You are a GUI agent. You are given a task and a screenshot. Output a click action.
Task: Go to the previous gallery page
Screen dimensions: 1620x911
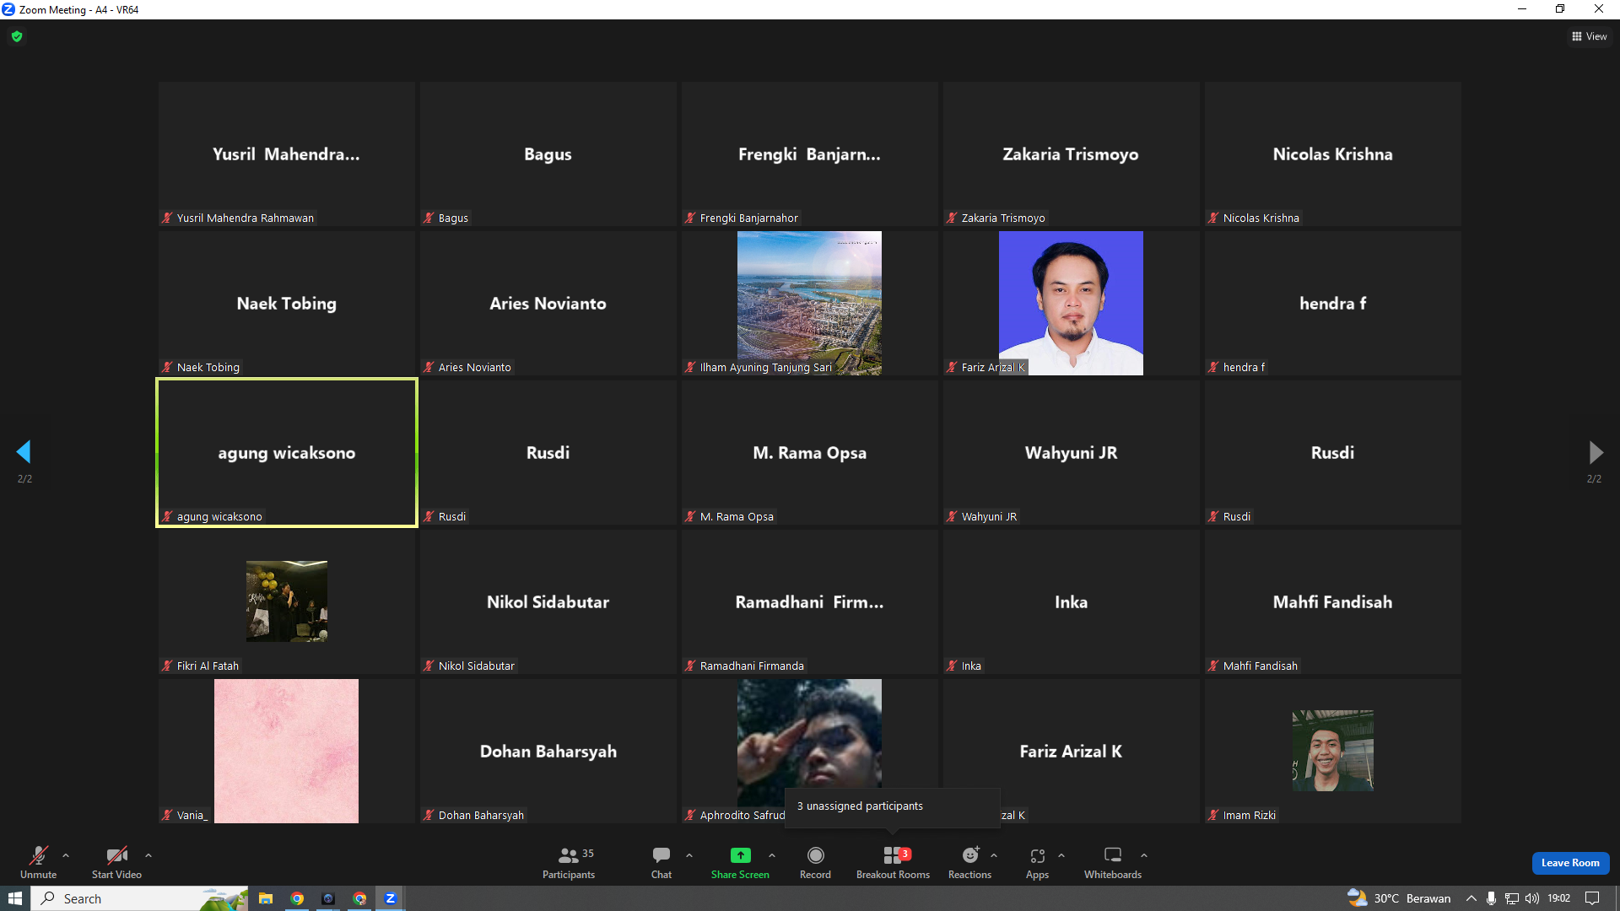24,452
